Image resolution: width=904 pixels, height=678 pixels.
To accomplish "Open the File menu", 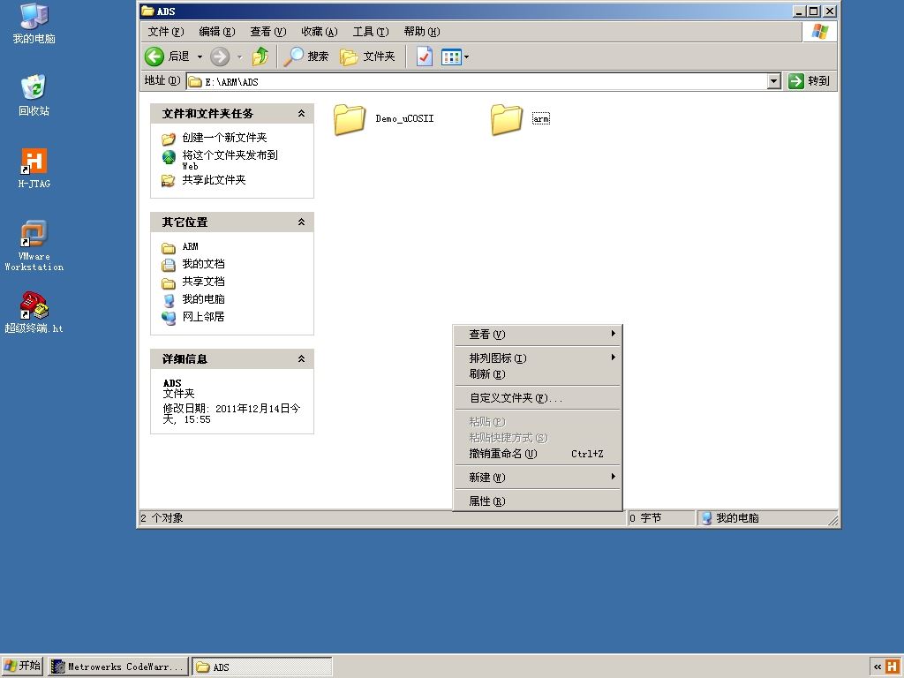I will pos(165,32).
